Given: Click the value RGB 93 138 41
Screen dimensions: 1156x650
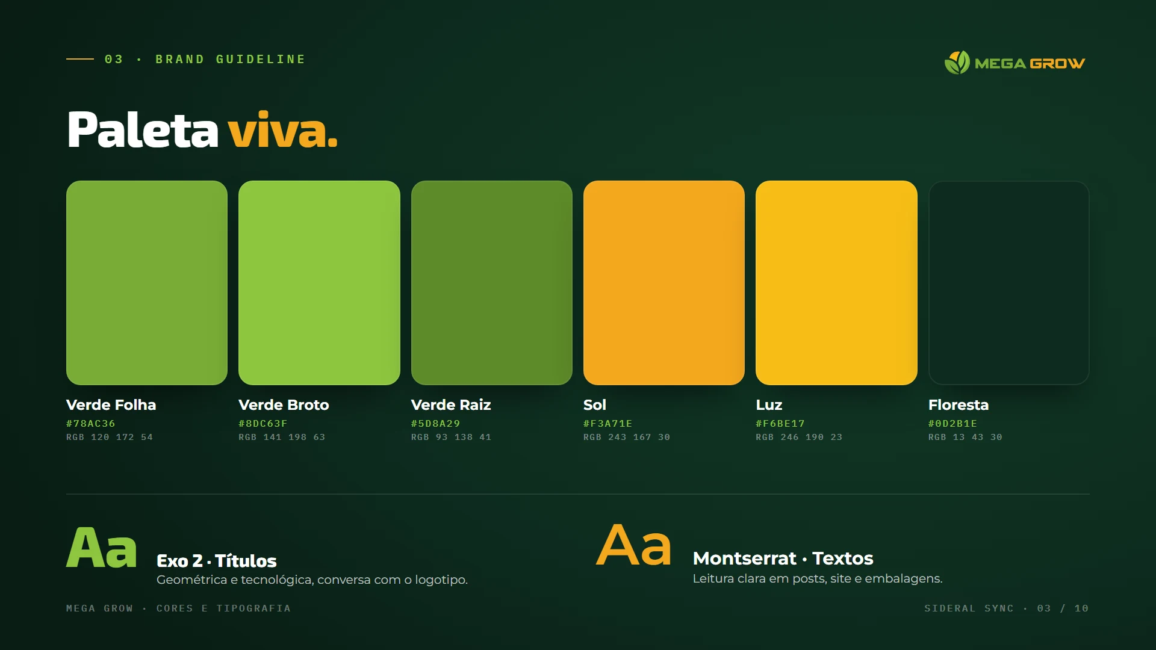Looking at the screenshot, I should 452,437.
